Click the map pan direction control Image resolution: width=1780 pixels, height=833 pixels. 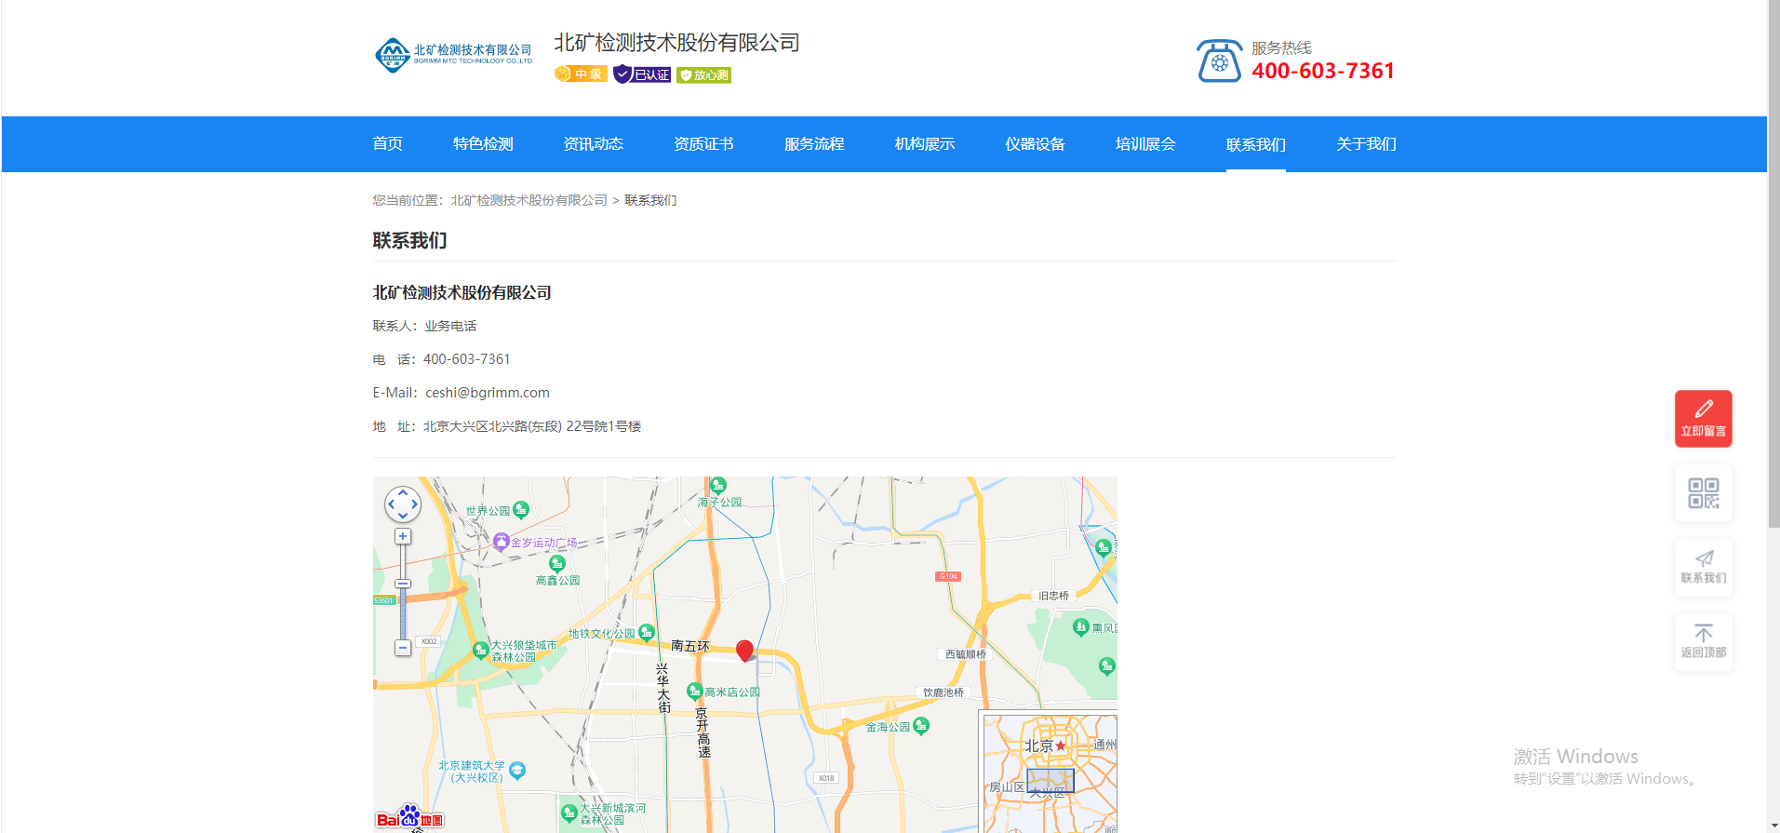(403, 504)
